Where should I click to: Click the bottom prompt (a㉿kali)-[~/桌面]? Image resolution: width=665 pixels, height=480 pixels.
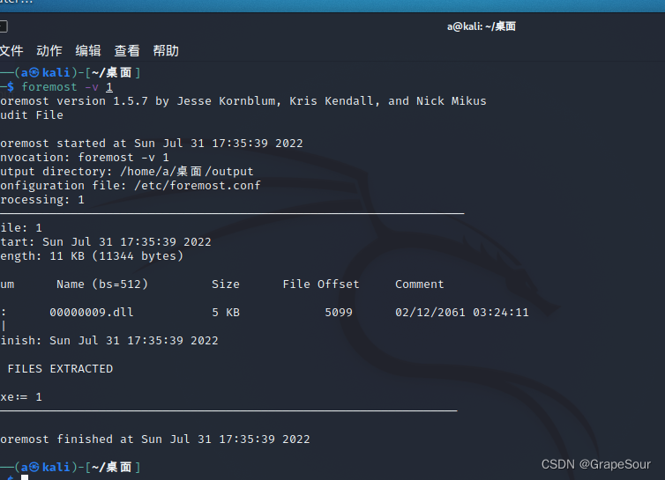[71, 467]
